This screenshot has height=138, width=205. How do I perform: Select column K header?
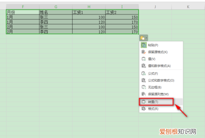pos(188,7)
